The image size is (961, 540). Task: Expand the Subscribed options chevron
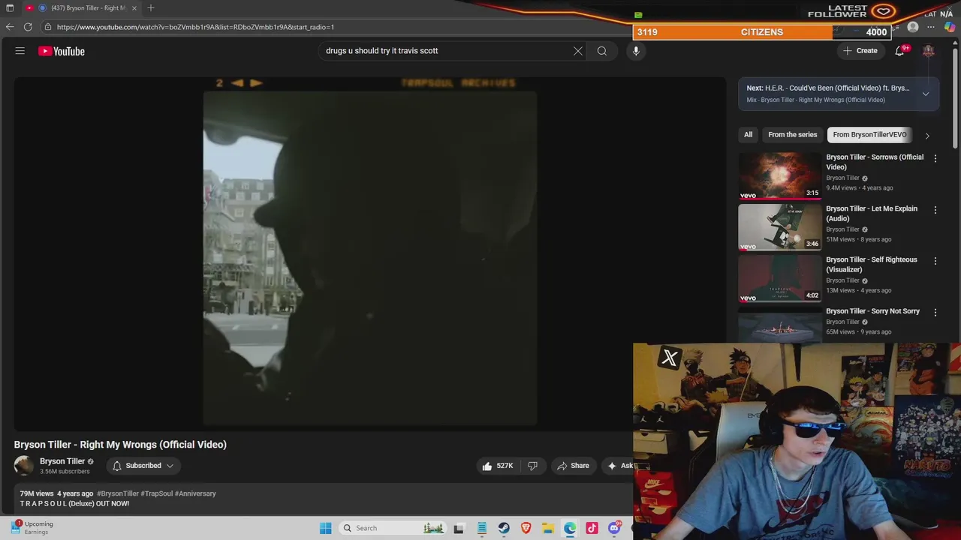(170, 466)
